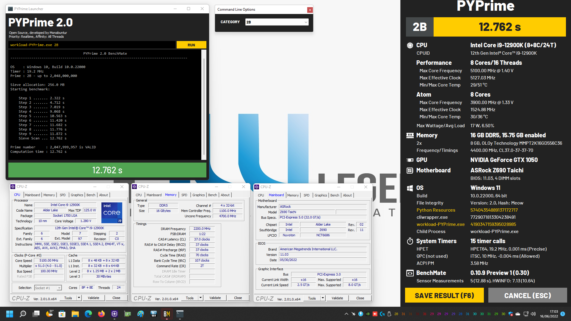Open Task View from the taskbar
Viewport: 571px width, 321px height.
pyautogui.click(x=36, y=314)
